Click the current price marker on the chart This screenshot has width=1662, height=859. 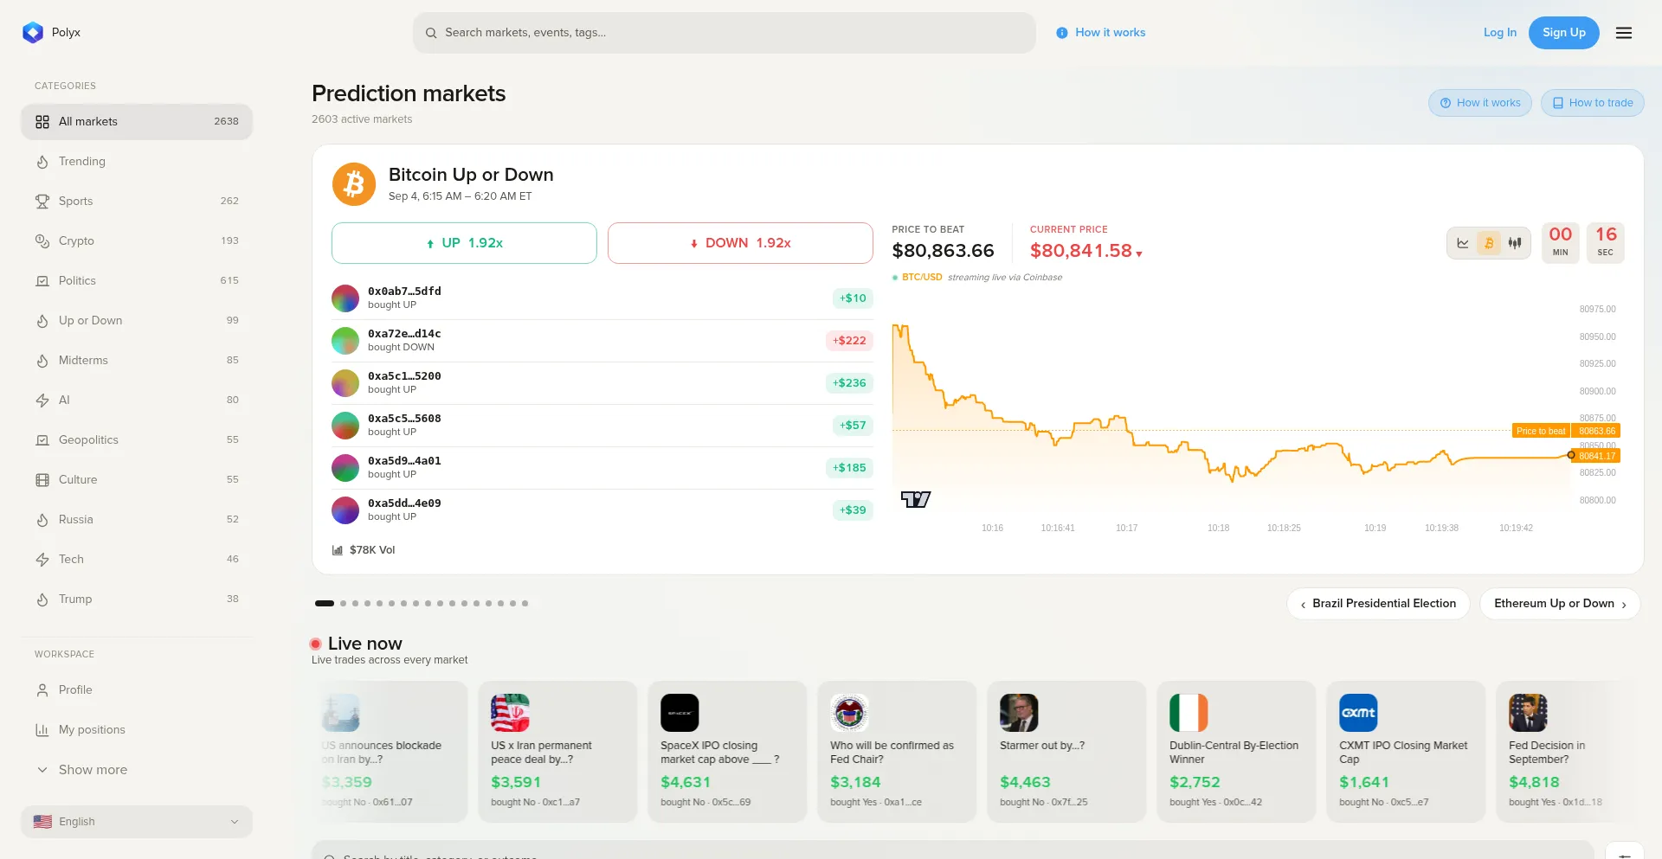pos(1571,455)
